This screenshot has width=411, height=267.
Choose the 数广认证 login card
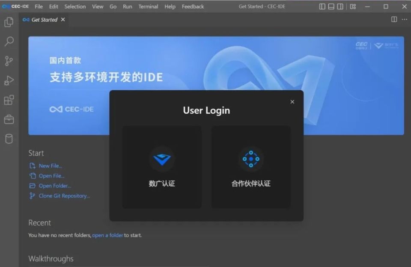coord(162,167)
